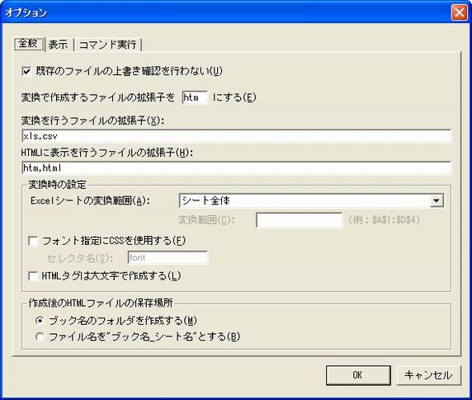The image size is (472, 400).
Task: Enable HTMLタグは大文字で作成する checkbox
Action: [x=33, y=276]
